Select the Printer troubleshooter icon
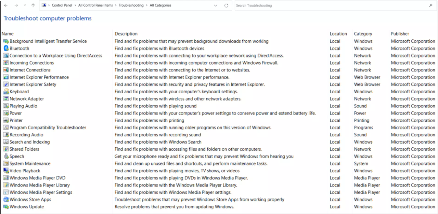This screenshot has width=438, height=214. click(6, 120)
